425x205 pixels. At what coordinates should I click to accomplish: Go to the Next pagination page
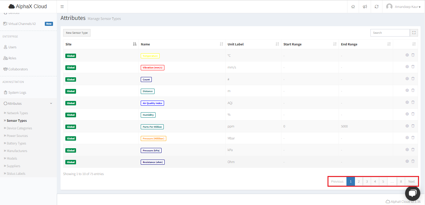pos(411,181)
